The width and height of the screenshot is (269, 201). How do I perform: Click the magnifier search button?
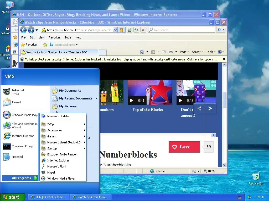219,30
